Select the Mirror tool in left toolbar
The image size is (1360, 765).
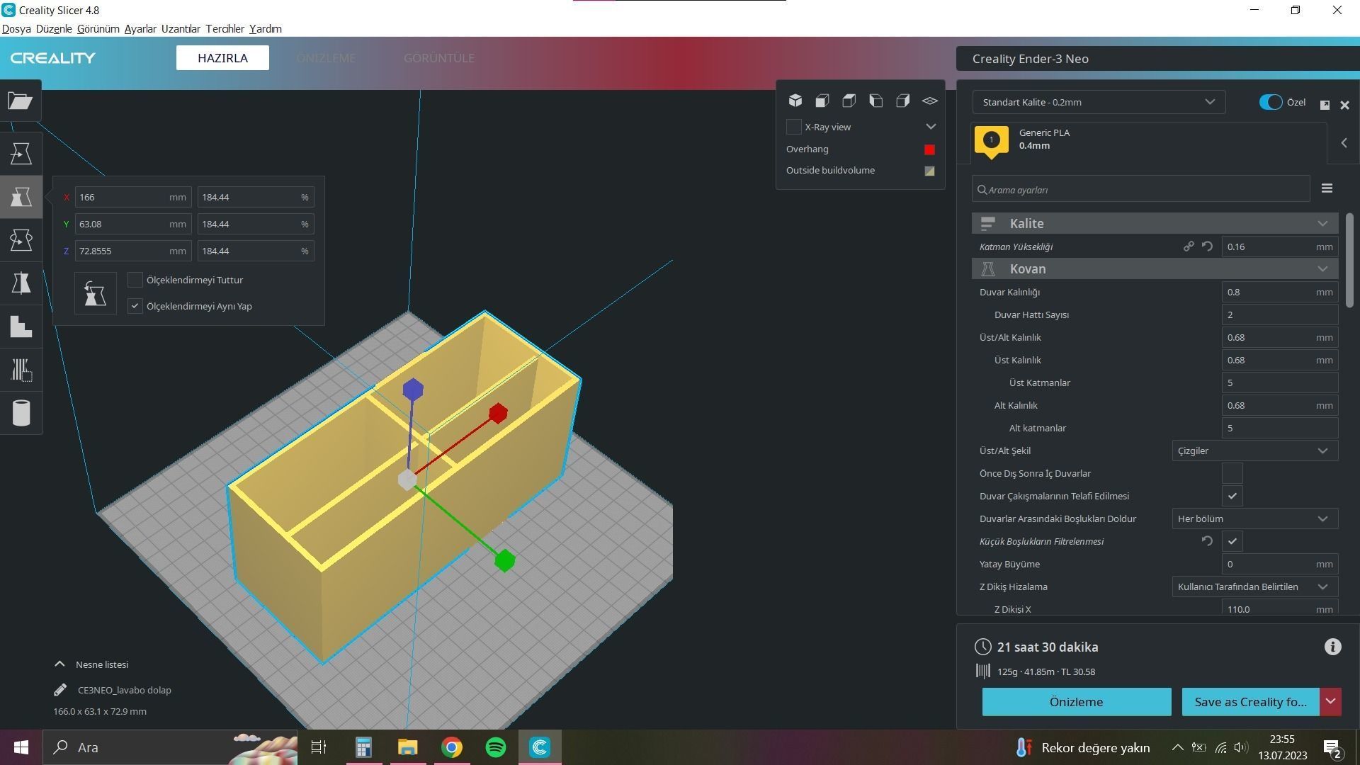point(21,283)
